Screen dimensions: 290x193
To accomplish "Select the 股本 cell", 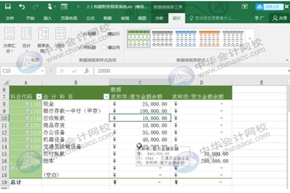I will [x=76, y=161].
